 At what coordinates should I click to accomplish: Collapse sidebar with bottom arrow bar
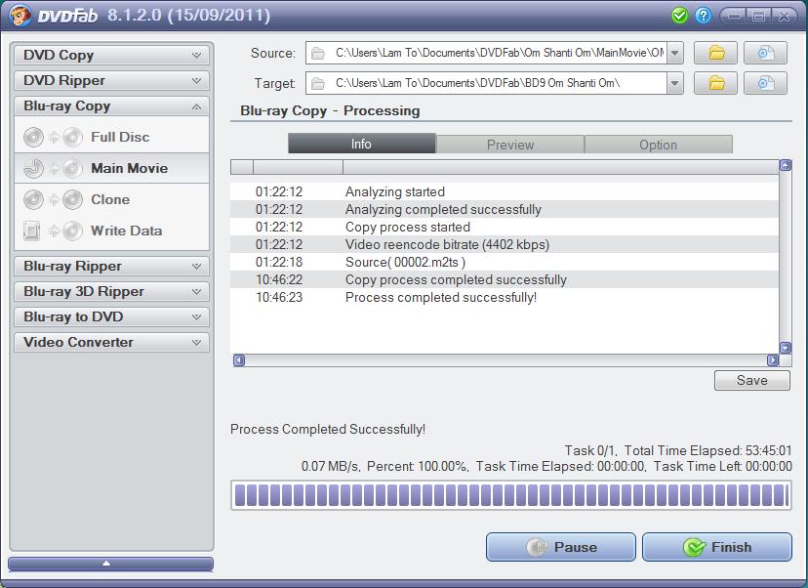(111, 564)
